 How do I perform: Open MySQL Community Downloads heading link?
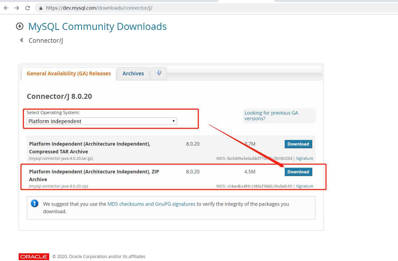[97, 26]
